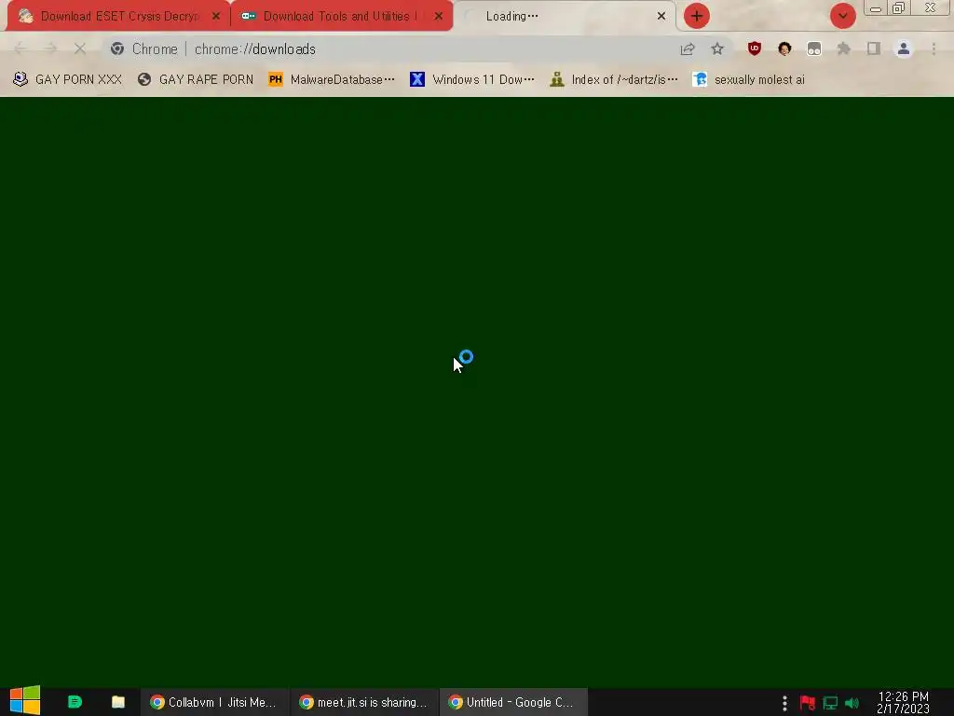Open the avatar face extension icon
The height and width of the screenshot is (716, 954).
coord(784,48)
